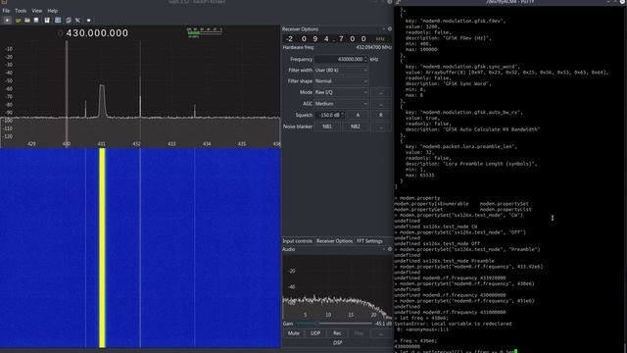Open remote control settings tools icon
Viewport: 627px width, 353px height.
pyautogui.click(x=77, y=20)
